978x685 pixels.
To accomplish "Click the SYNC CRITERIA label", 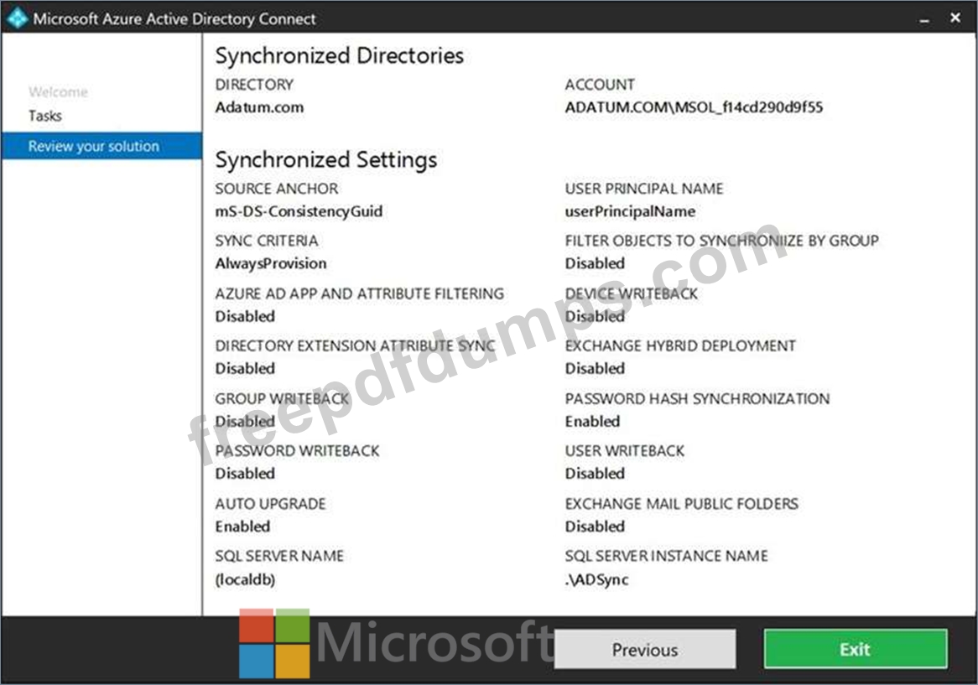I will tap(267, 241).
